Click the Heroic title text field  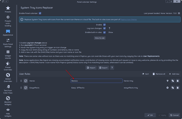(96, 81)
